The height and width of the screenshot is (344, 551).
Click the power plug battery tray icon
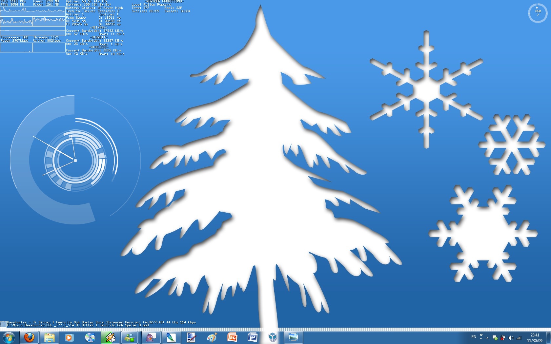(503, 338)
